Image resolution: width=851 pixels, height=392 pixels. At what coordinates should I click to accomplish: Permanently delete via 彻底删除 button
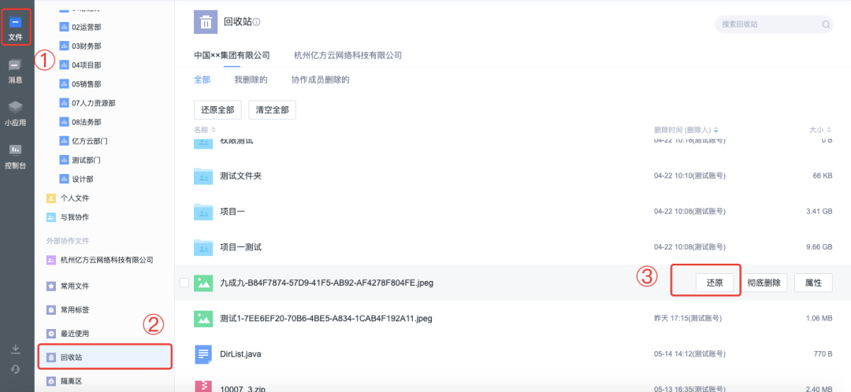tap(764, 283)
